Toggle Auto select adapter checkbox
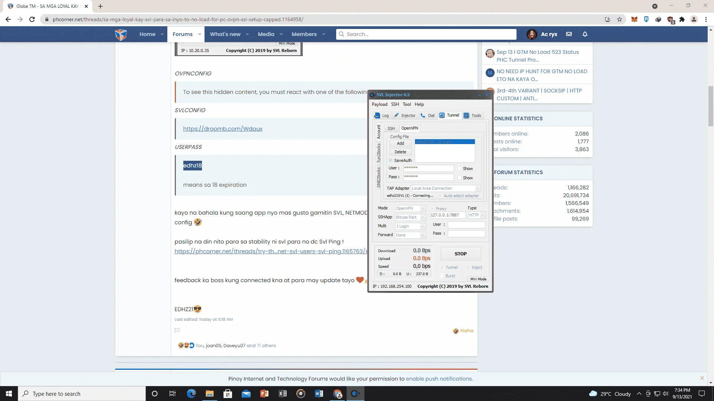Viewport: 714px width, 401px height. click(440, 196)
